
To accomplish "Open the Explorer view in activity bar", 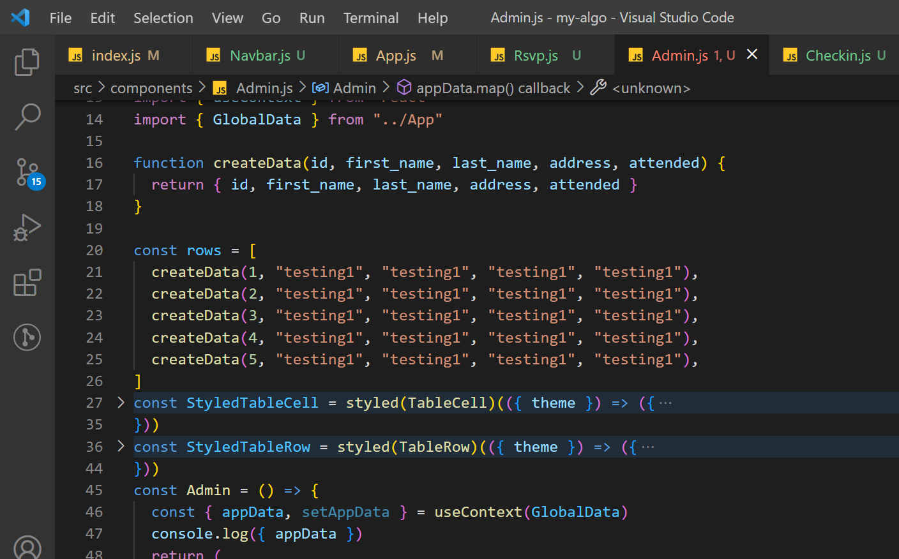I will click(x=27, y=62).
